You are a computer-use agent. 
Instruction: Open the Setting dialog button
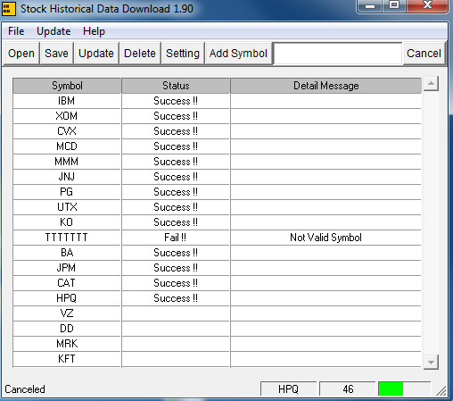pyautogui.click(x=183, y=54)
